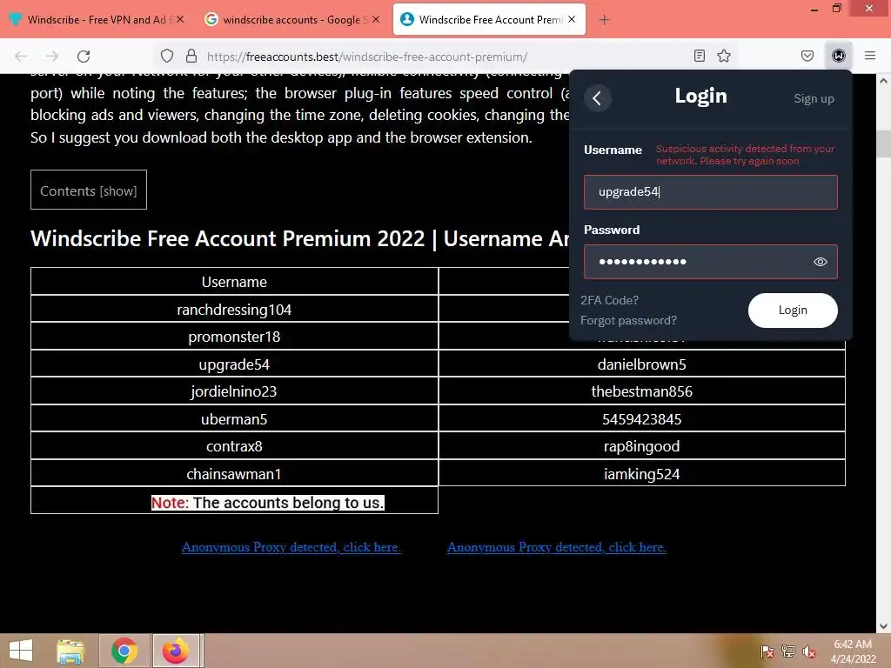Image resolution: width=891 pixels, height=668 pixels.
Task: Focus the Username input field
Action: point(710,192)
